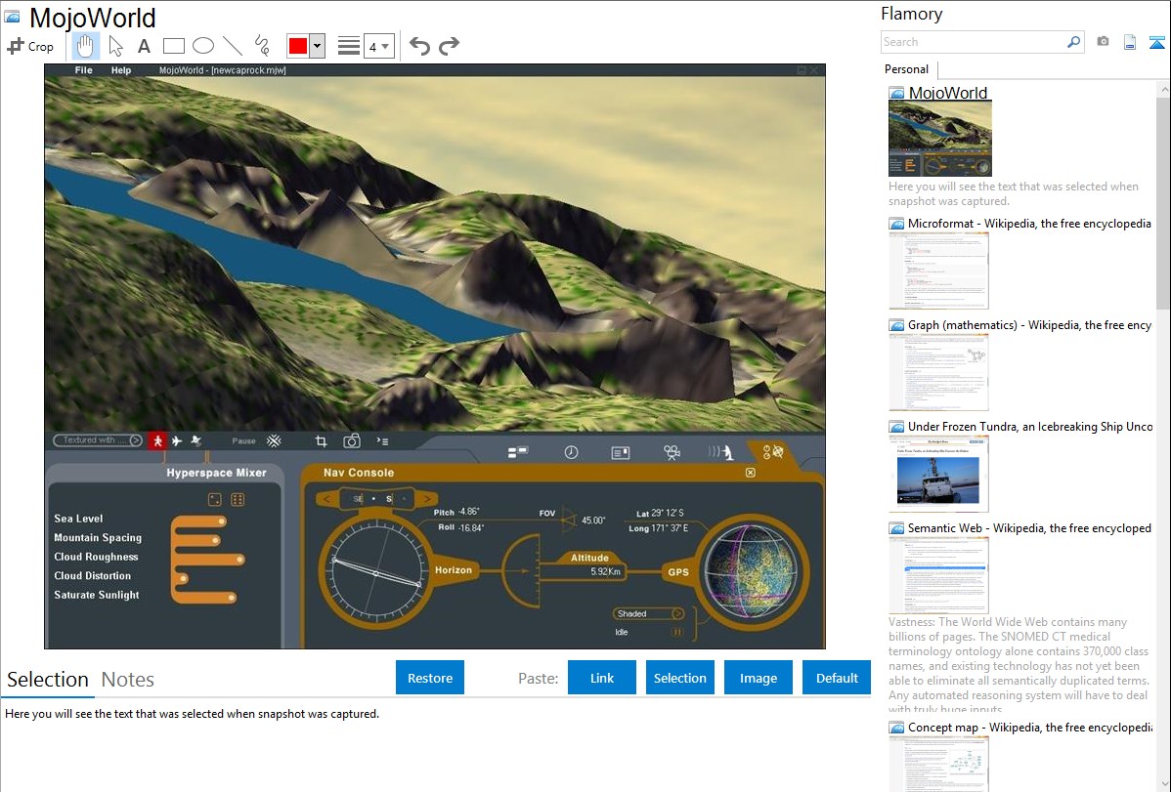Rotate compass heading left arrow
Image resolution: width=1171 pixels, height=792 pixels.
(327, 499)
